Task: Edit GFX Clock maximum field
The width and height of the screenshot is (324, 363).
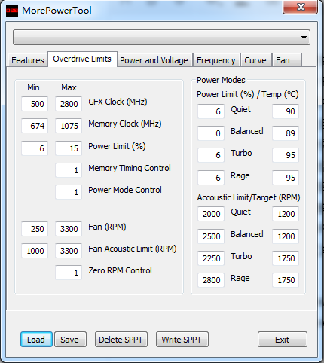Action: click(x=69, y=104)
